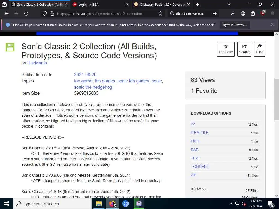Close the Sonic Classic 2 Collection tab
Viewport: 279px width, 209px height.
pyautogui.click(x=66, y=5)
